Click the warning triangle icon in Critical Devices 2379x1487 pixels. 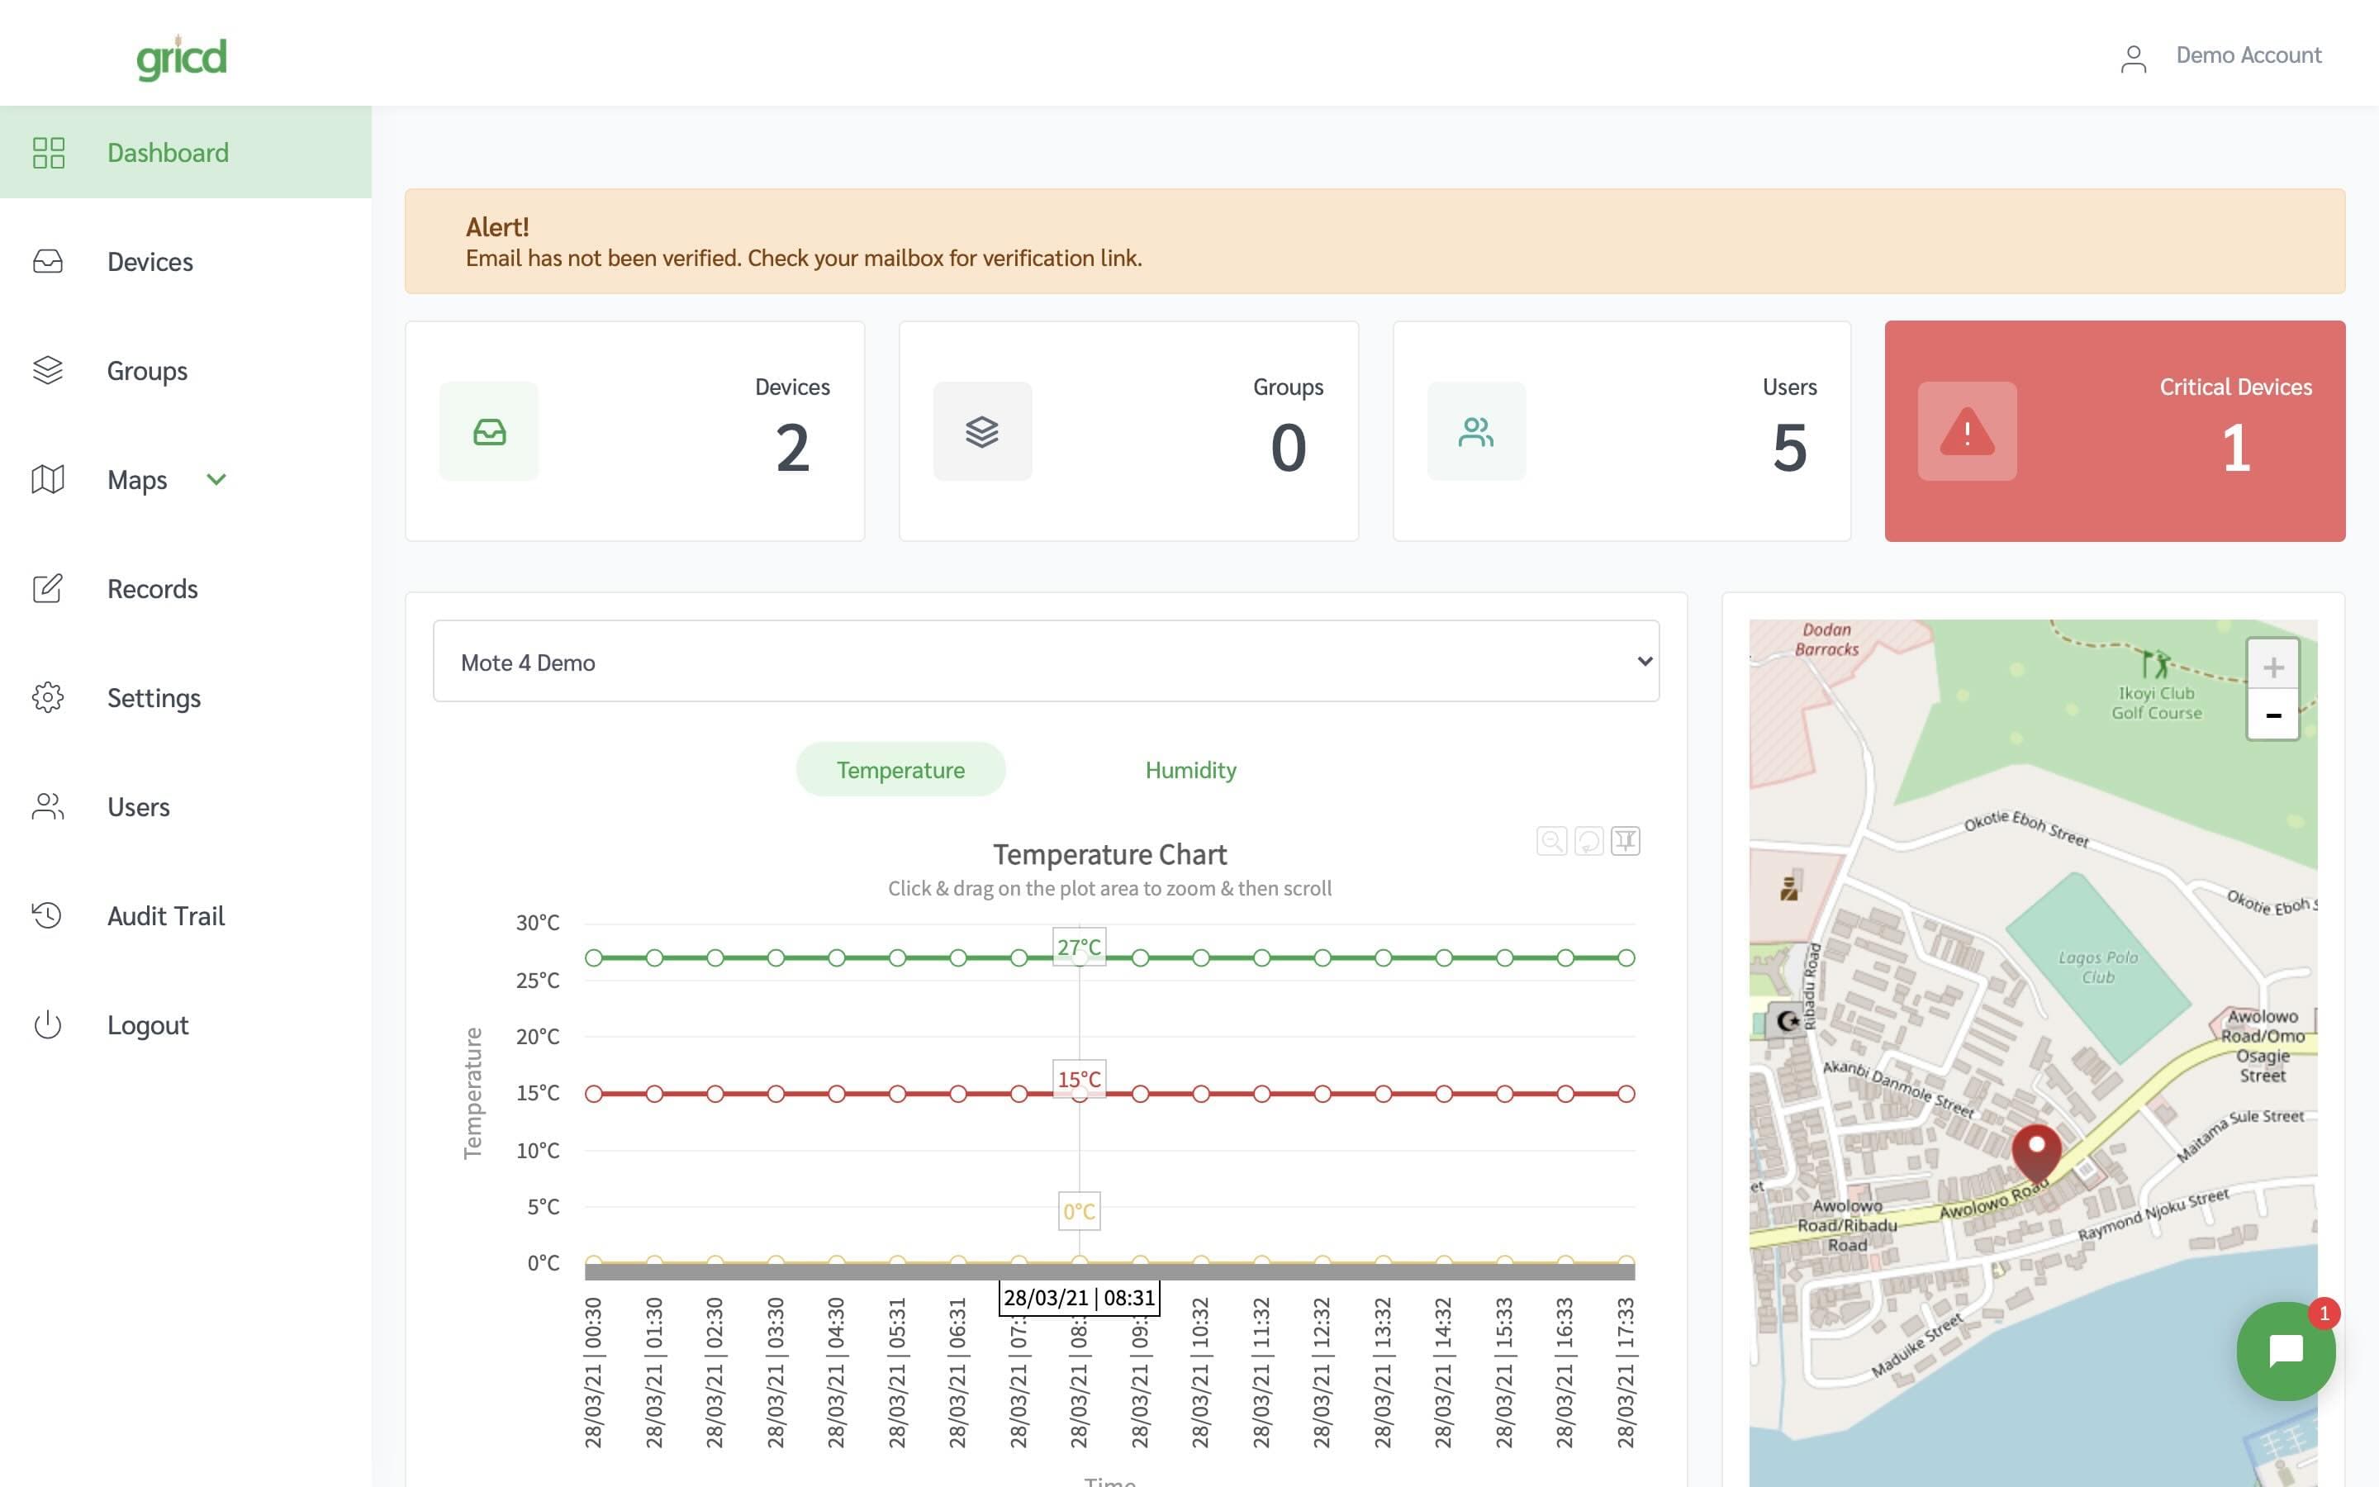pyautogui.click(x=1967, y=430)
